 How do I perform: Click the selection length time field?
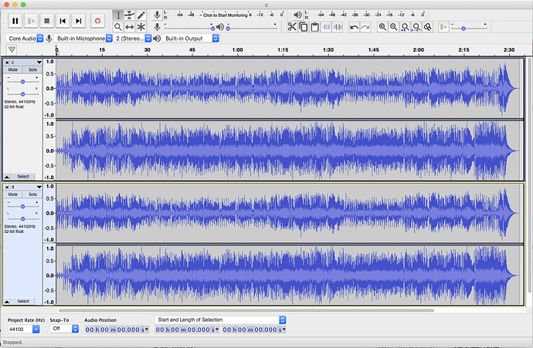coord(254,329)
